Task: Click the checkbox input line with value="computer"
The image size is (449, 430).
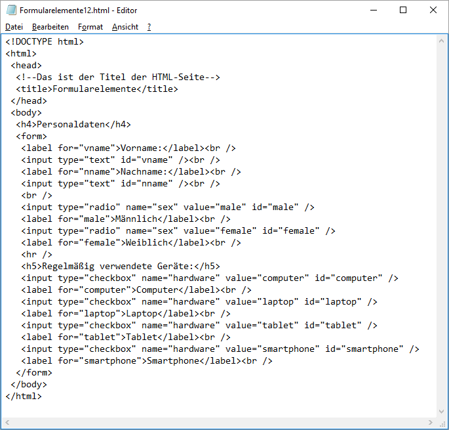Action: point(210,278)
